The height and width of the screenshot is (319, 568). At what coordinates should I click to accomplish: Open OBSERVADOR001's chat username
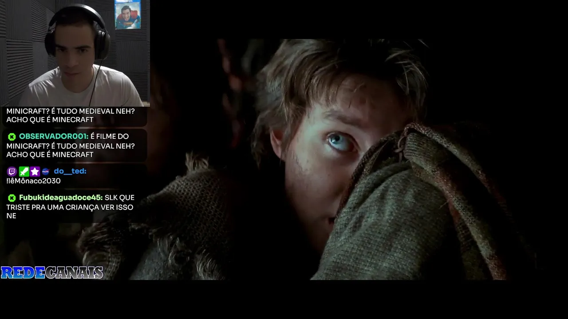(54, 136)
